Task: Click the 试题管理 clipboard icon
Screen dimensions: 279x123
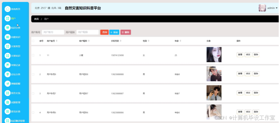Action: [8, 102]
